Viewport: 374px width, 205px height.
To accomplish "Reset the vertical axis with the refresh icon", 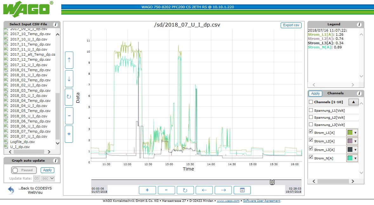I will point(69,97).
